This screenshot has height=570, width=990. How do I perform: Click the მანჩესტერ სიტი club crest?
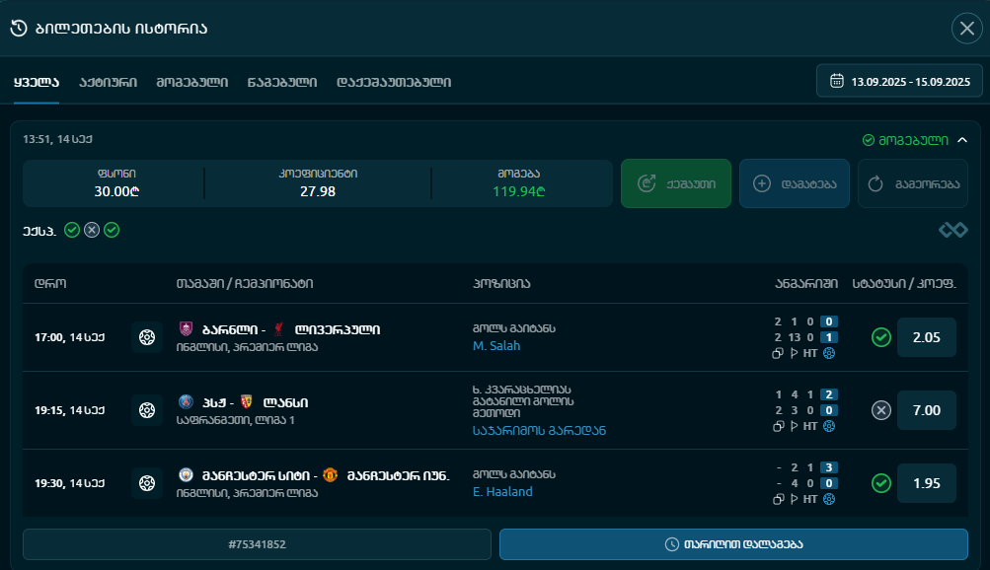pos(186,474)
